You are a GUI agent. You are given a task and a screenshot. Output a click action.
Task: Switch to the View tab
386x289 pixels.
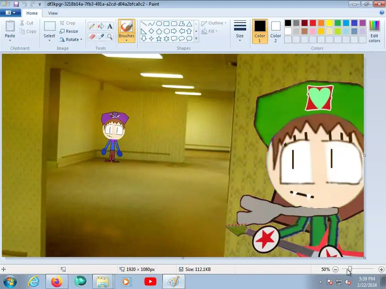tap(53, 13)
